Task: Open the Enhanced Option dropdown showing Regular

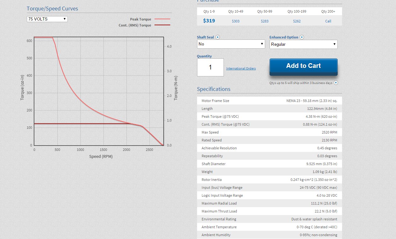Action: pyautogui.click(x=303, y=45)
